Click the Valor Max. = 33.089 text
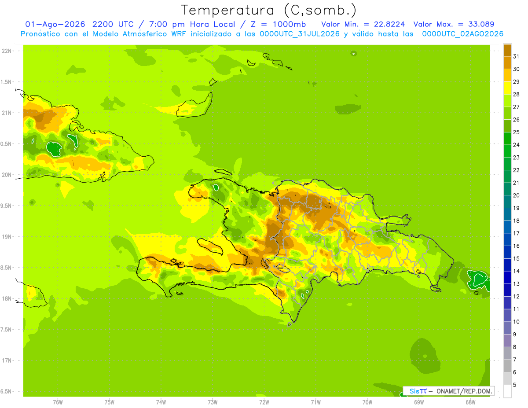528x408 pixels. pos(453,24)
